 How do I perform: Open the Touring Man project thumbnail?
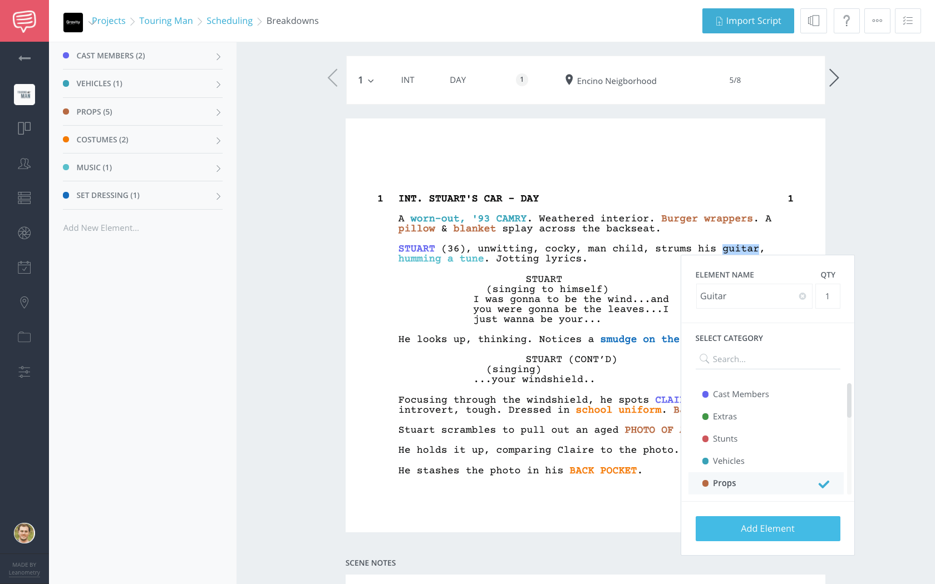(24, 95)
